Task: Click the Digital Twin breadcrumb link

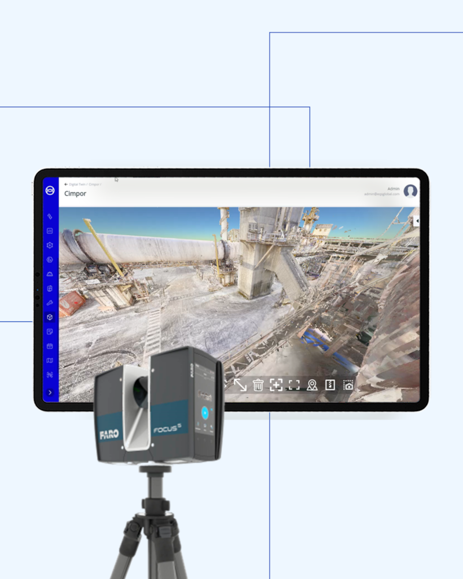Action: [77, 185]
